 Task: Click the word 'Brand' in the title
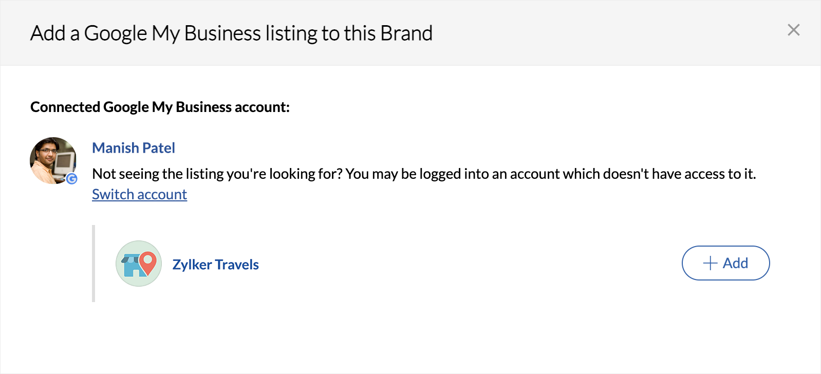coord(406,33)
